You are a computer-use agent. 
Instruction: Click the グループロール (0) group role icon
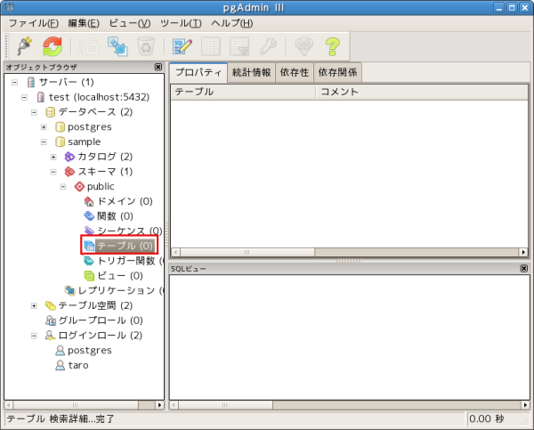point(51,320)
